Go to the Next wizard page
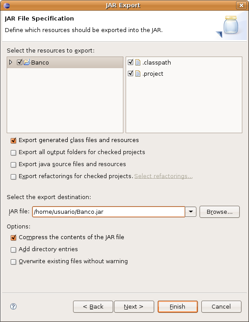The width and height of the screenshot is (249, 322). click(x=134, y=306)
